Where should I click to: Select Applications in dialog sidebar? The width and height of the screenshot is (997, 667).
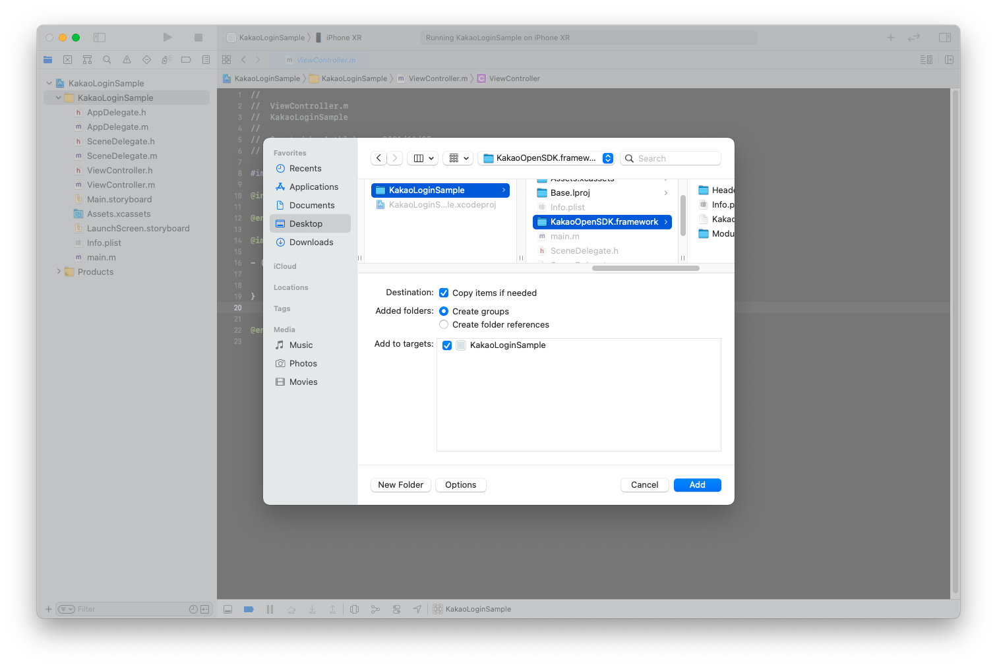point(310,187)
